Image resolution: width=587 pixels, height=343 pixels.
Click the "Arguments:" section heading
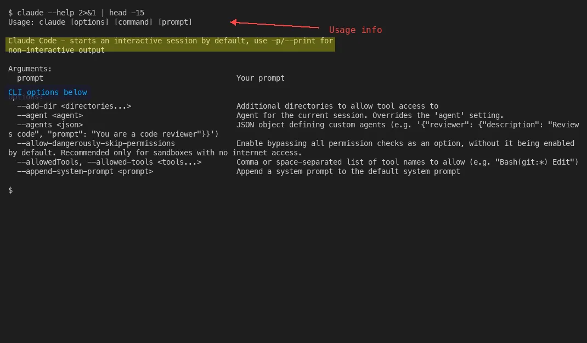click(x=30, y=69)
